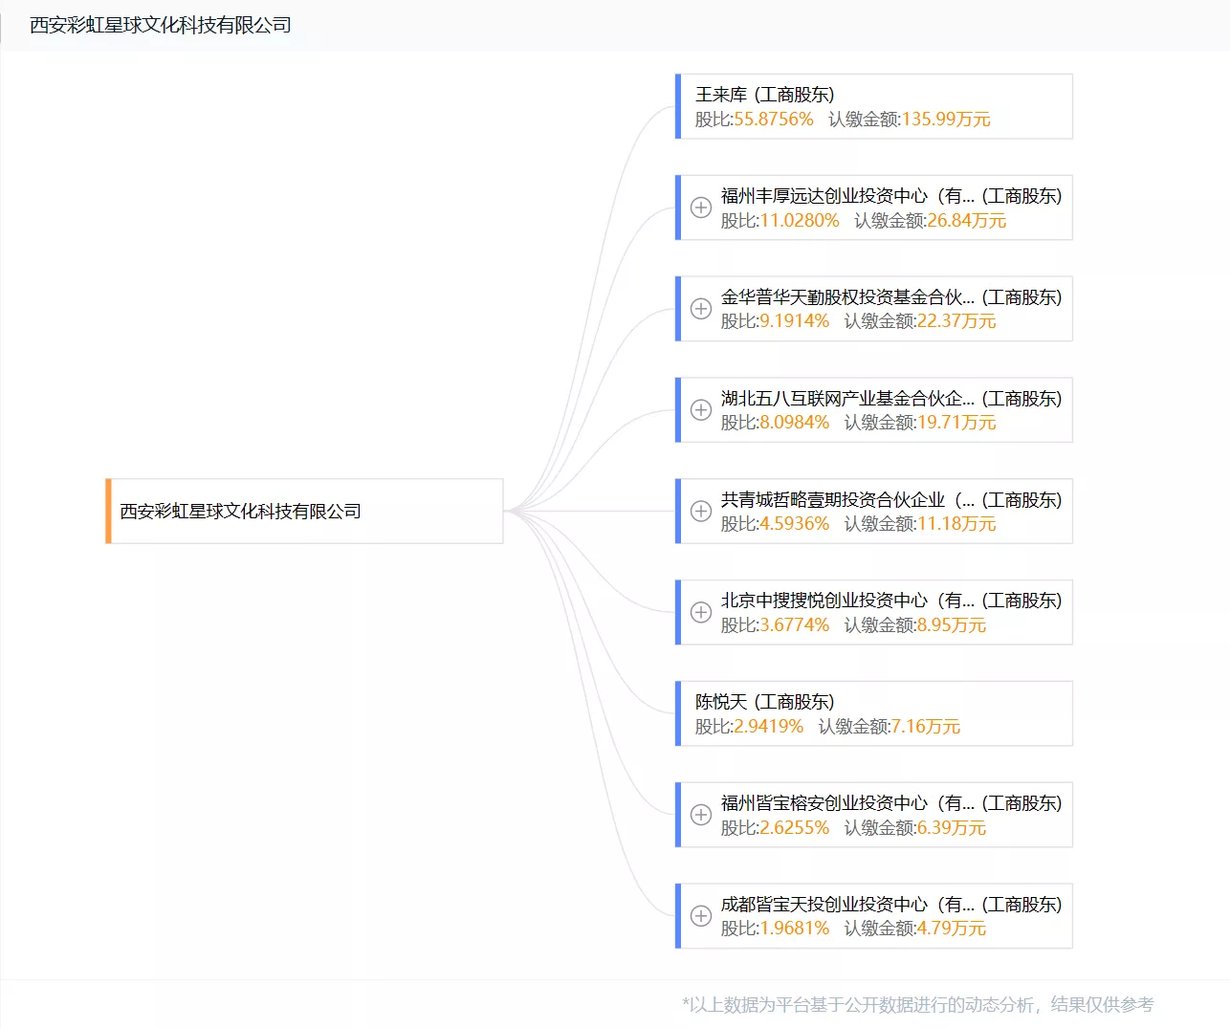Select the root node 西安彩虹星球文化科技有限公司
The image size is (1230, 1028).
pos(304,512)
